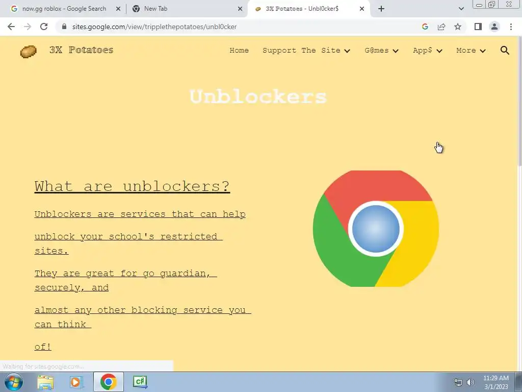Go to the Home menu item

(239, 51)
